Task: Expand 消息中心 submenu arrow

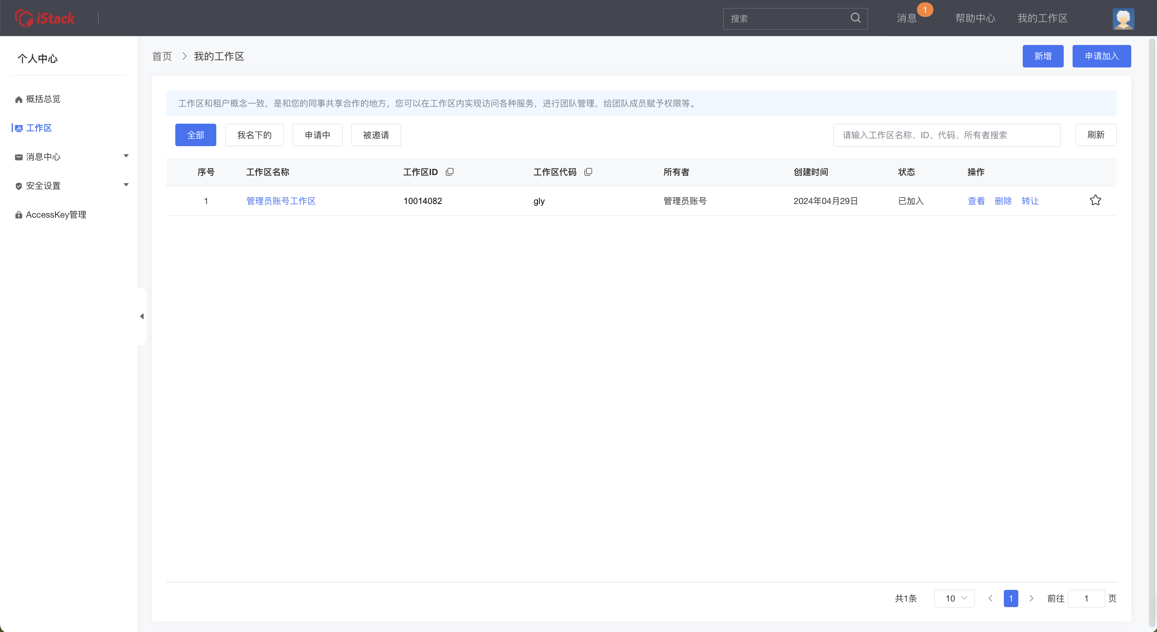Action: tap(126, 156)
